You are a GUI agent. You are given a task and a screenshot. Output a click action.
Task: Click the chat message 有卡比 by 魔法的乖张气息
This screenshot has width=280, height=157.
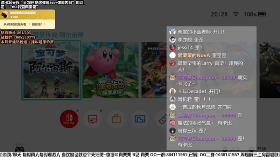[225, 123]
